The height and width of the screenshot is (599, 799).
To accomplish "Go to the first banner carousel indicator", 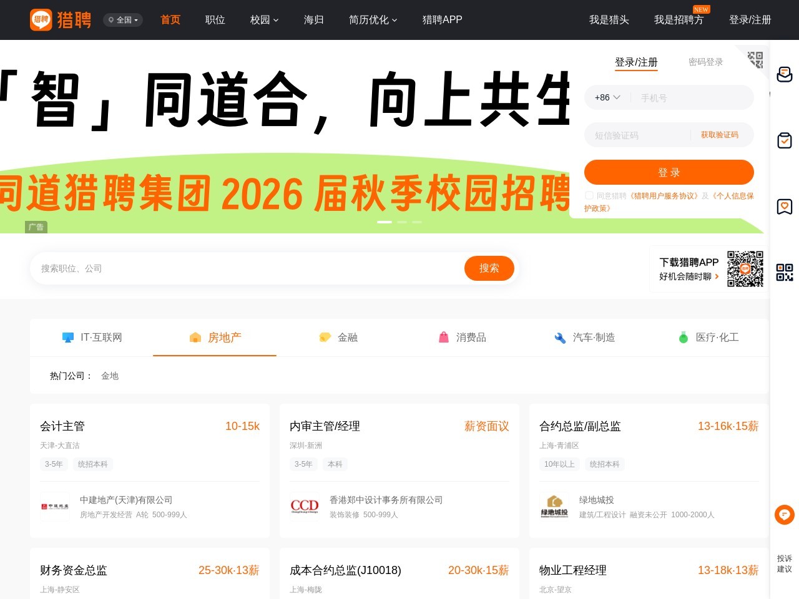I will point(385,222).
